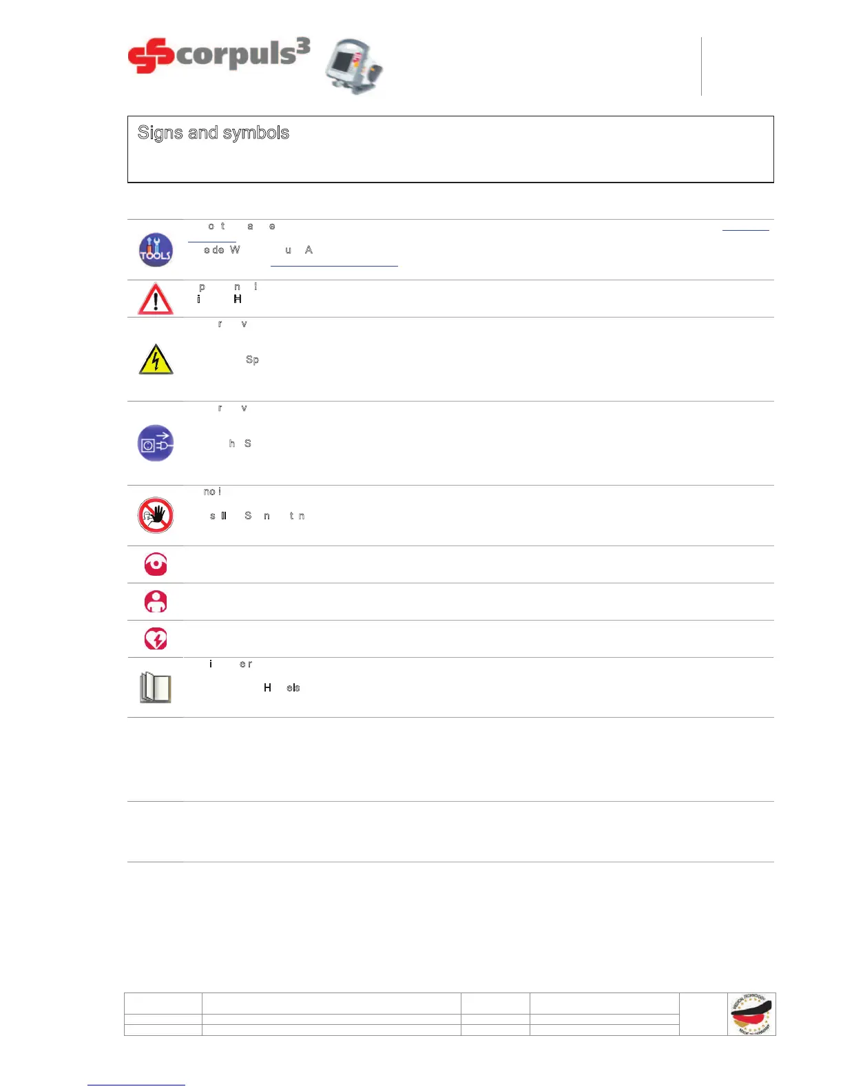843x1091 pixels.
Task: Click the blue unplug mains plug icon
Action: click(156, 443)
